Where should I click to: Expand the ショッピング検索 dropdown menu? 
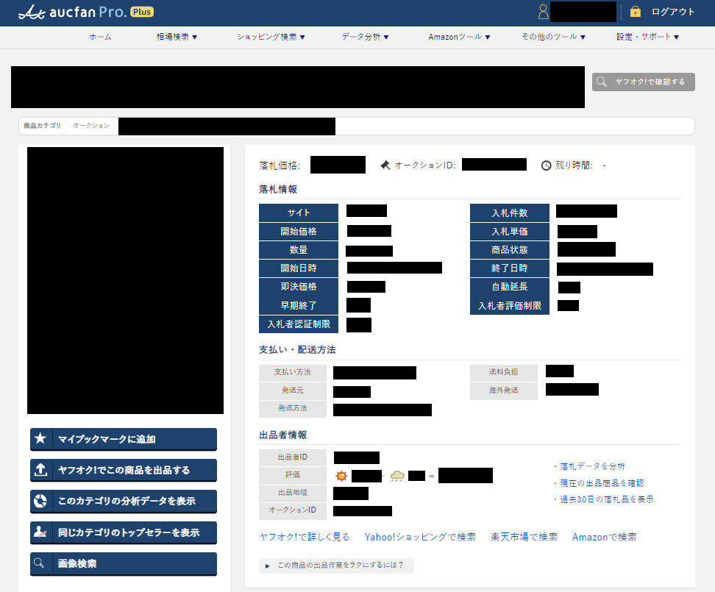tap(271, 37)
